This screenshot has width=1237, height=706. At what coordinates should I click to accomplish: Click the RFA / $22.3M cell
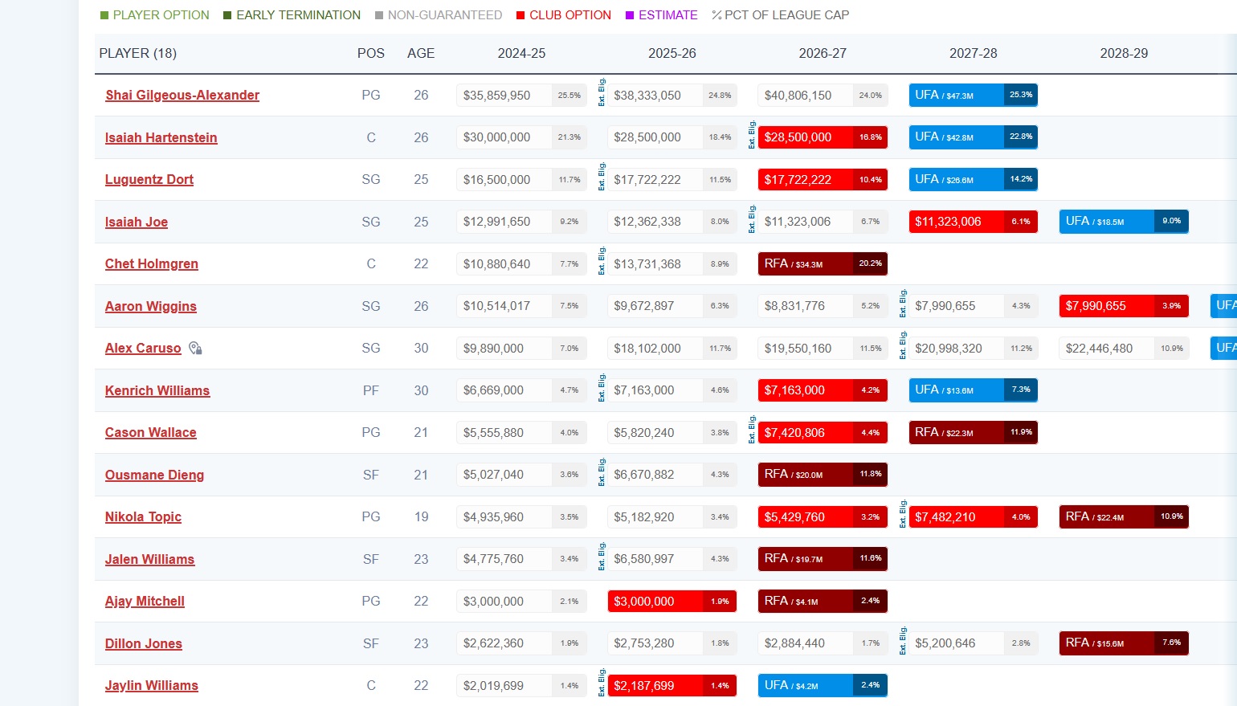(x=974, y=432)
